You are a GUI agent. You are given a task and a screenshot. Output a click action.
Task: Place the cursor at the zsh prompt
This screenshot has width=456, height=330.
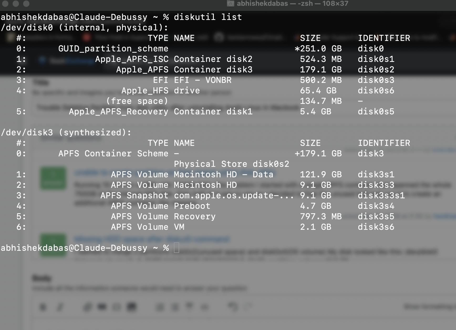[177, 248]
